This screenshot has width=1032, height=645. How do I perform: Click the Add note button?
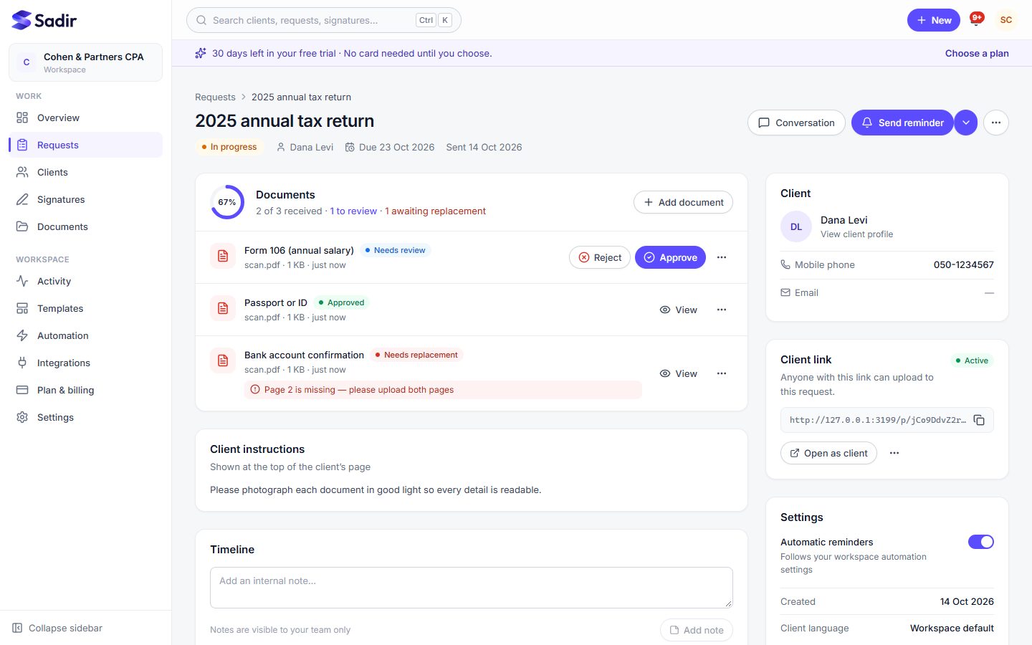[x=697, y=630]
